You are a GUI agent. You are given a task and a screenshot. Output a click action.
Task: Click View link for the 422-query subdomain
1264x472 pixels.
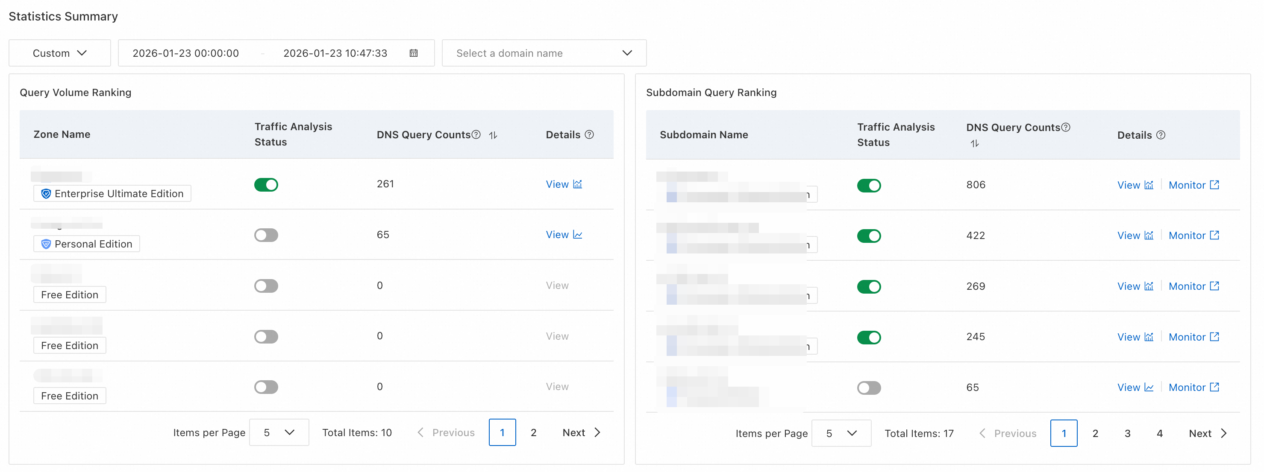coord(1129,235)
